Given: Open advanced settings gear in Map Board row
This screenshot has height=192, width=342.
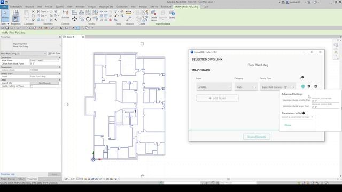Looking at the screenshot, I should click(309, 86).
